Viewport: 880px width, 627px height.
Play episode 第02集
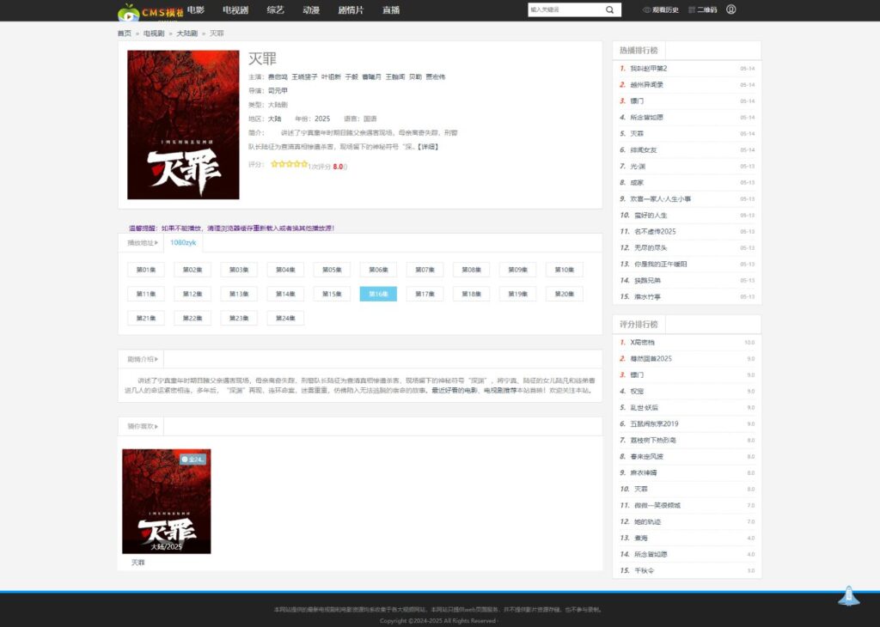[192, 270]
